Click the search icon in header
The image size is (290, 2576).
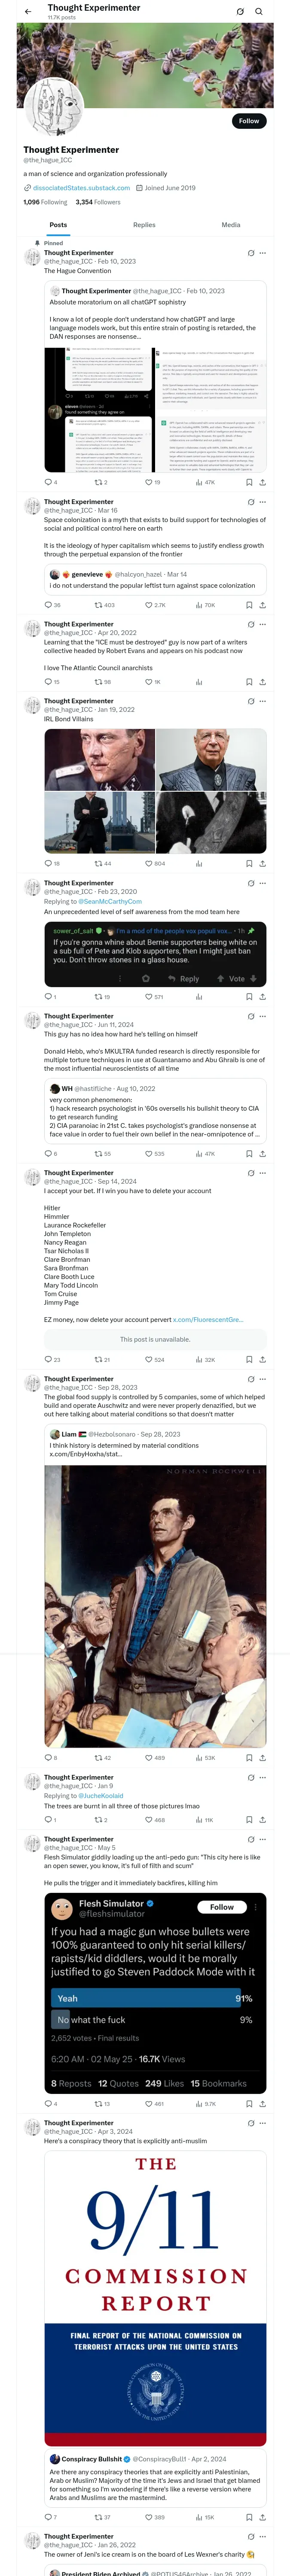[258, 12]
